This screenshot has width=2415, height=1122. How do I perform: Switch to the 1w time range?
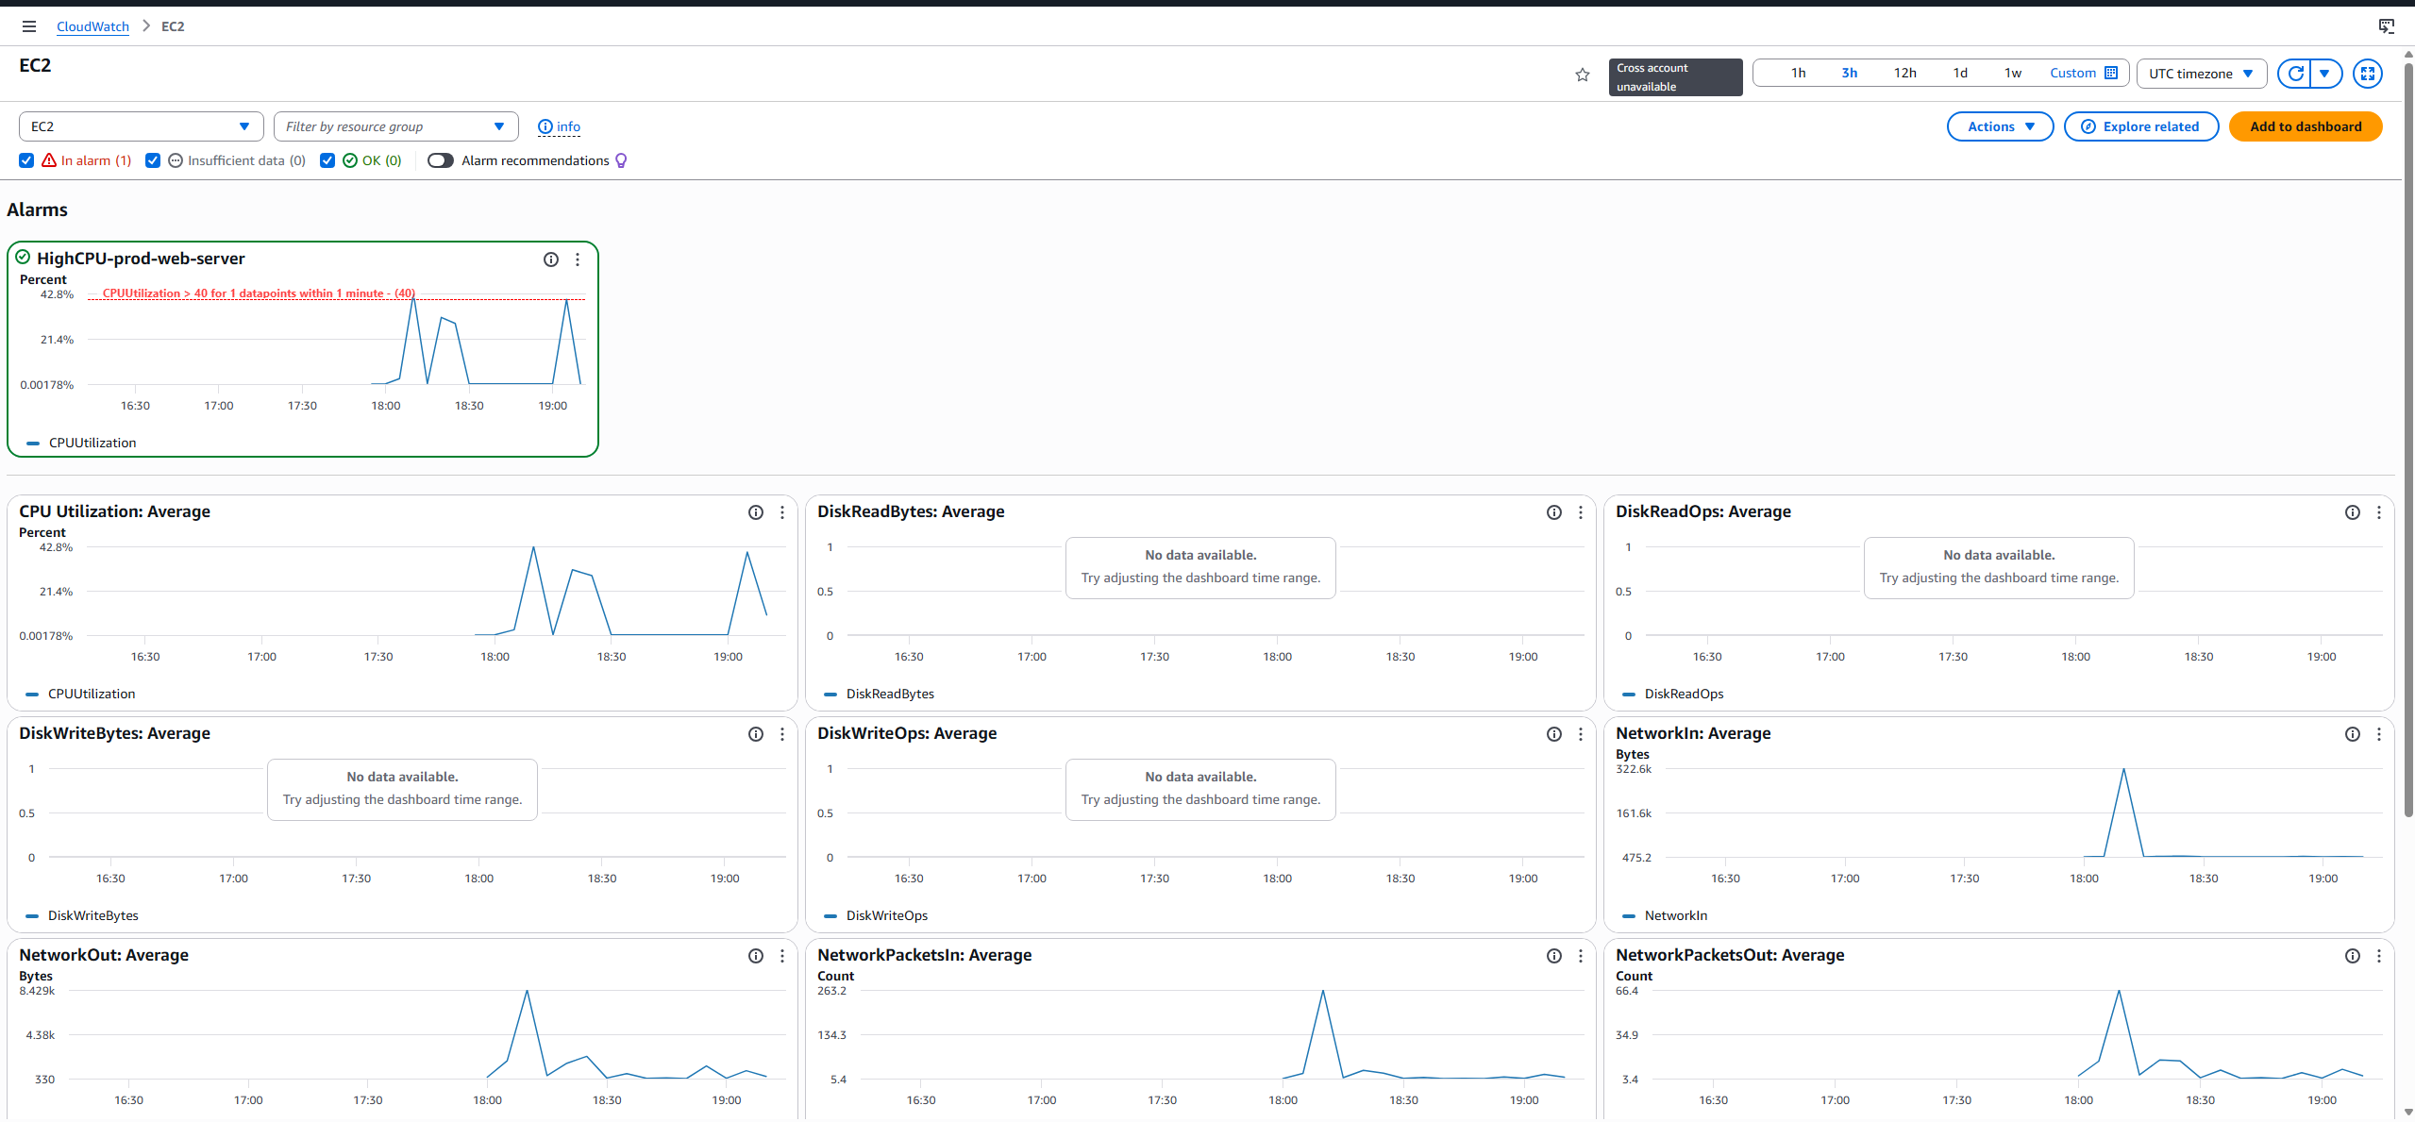pos(2013,73)
